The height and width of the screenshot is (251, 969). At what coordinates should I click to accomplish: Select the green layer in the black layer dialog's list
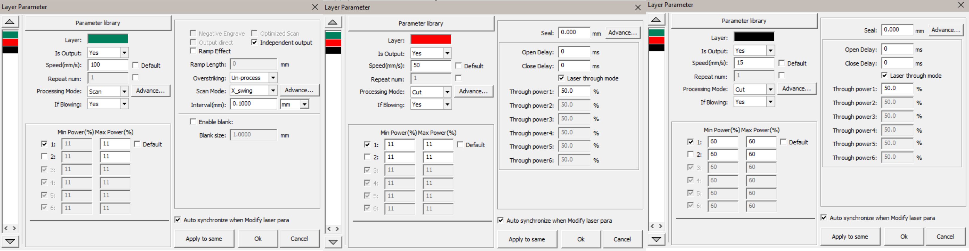click(x=656, y=33)
